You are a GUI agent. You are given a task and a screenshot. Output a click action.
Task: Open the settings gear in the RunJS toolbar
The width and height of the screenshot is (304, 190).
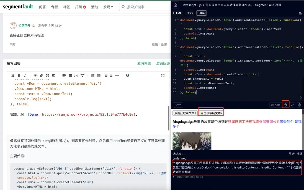point(299,105)
